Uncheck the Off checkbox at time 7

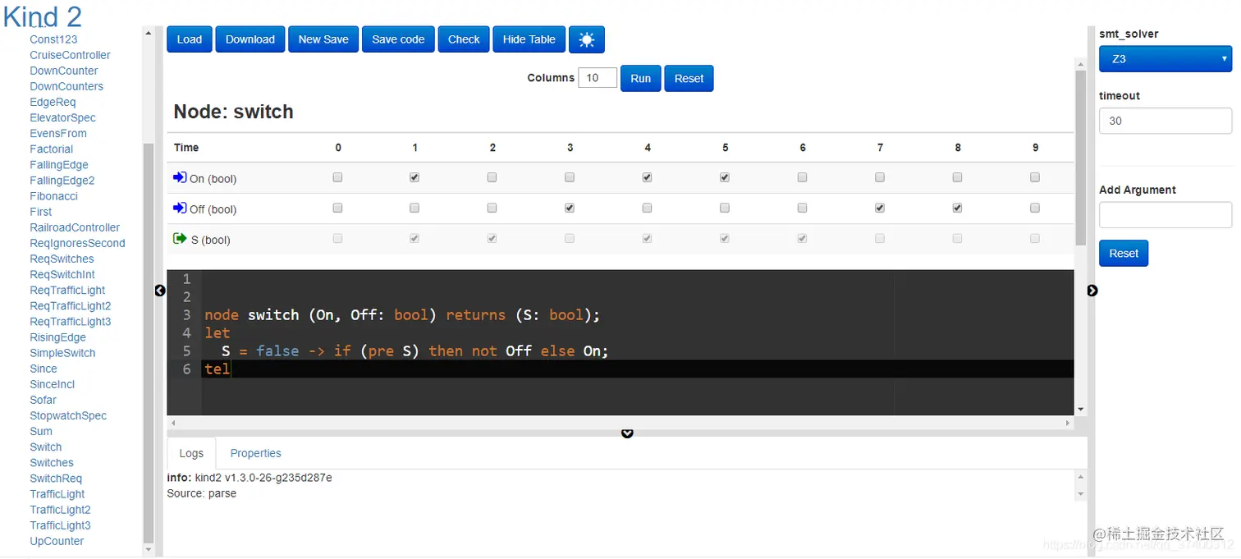(880, 208)
